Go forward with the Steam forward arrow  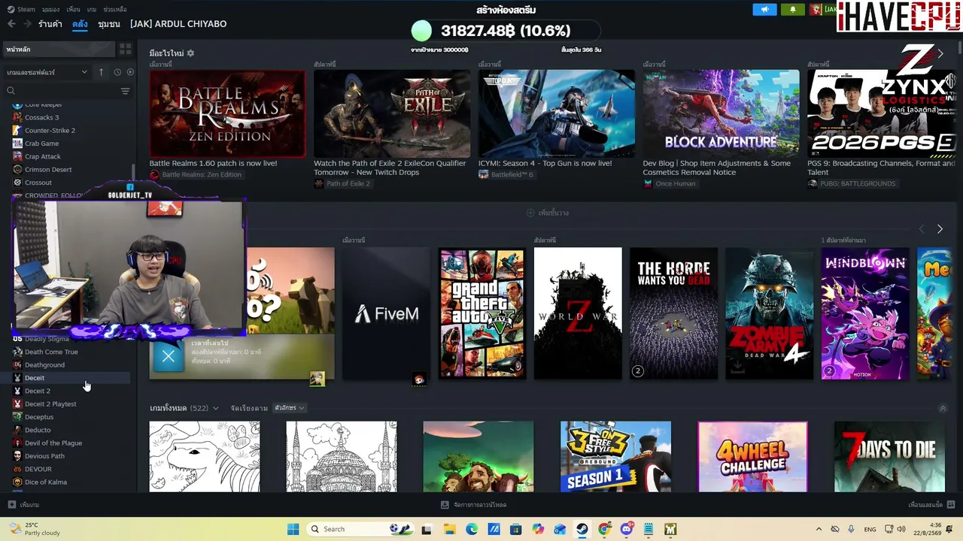coord(27,24)
